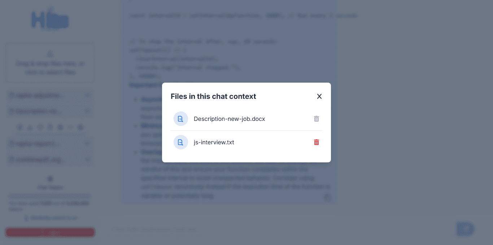The image size is (493, 245).
Task: Click the thumbs-up app logo in sidebar
Action: (50, 19)
